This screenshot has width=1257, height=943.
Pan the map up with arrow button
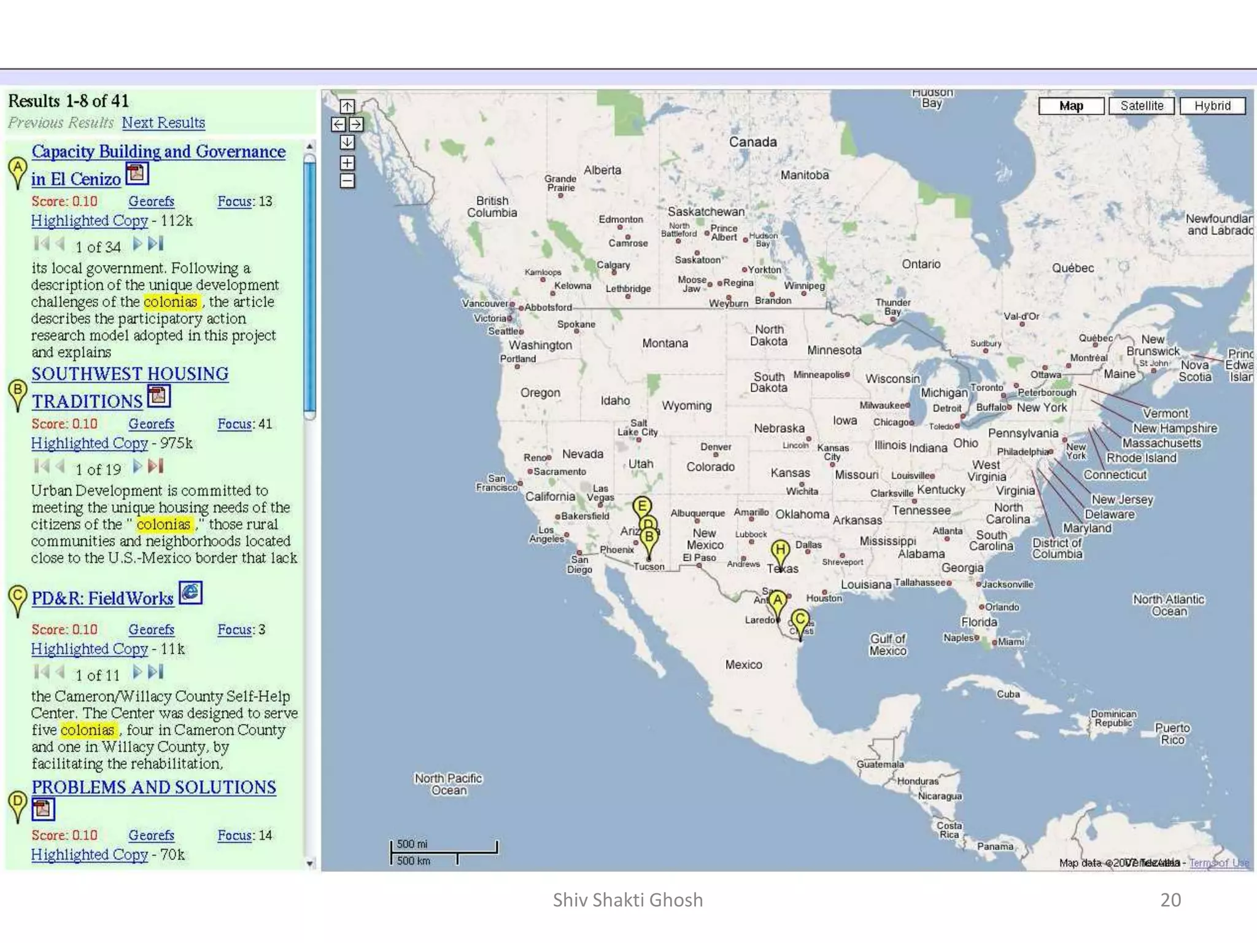click(347, 106)
